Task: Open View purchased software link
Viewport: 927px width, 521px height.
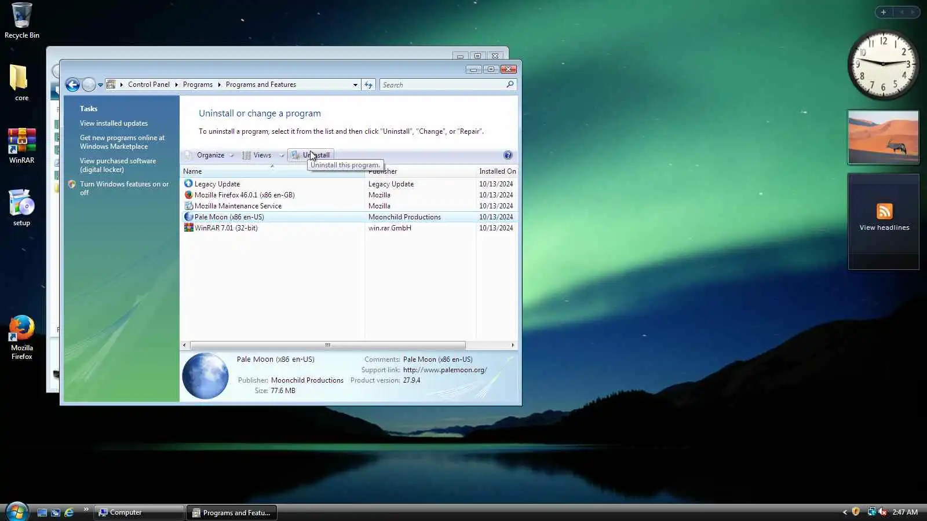Action: pyautogui.click(x=118, y=165)
